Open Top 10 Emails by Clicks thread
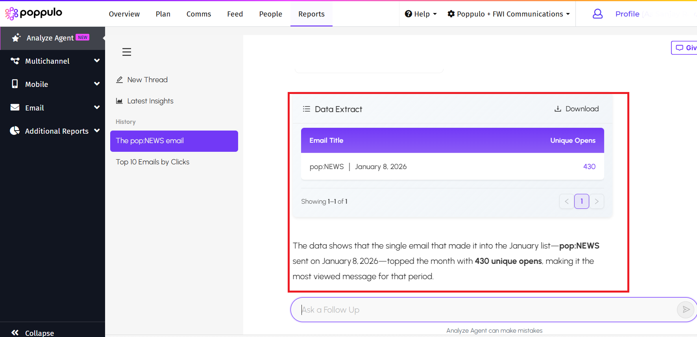 coord(152,162)
